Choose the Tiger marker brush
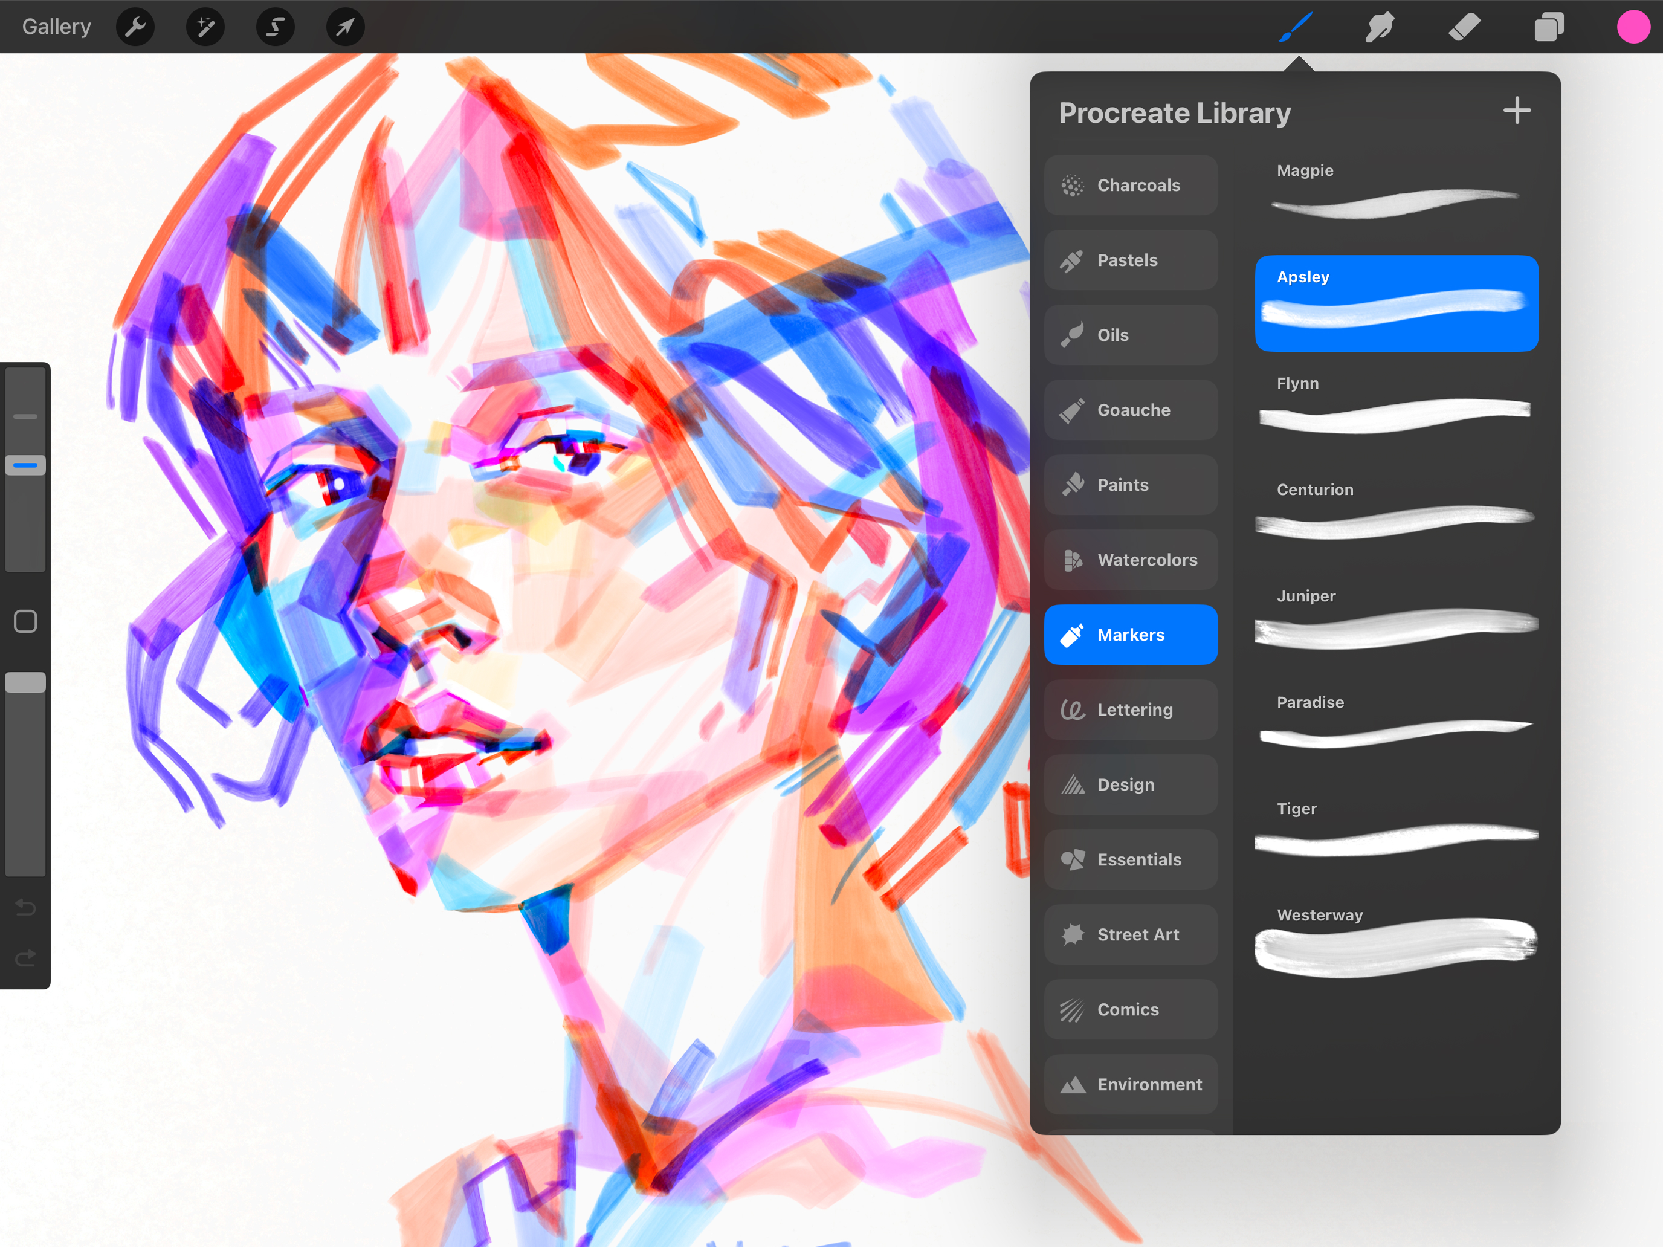 point(1397,835)
